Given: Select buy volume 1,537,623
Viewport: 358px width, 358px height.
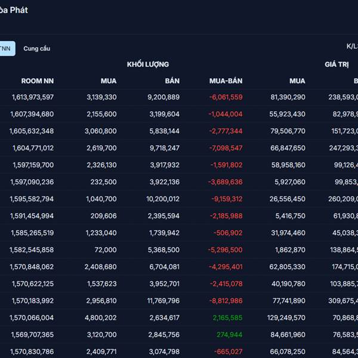Looking at the screenshot, I should pyautogui.click(x=102, y=284).
